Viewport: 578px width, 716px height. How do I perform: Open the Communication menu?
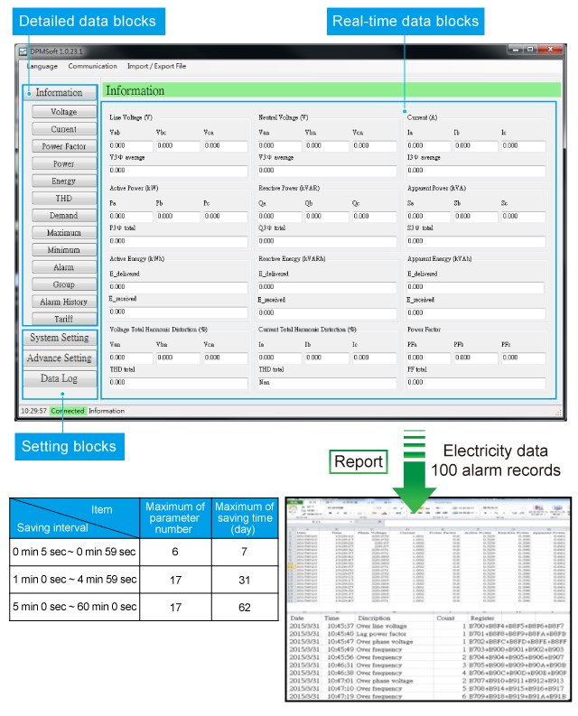[x=92, y=66]
